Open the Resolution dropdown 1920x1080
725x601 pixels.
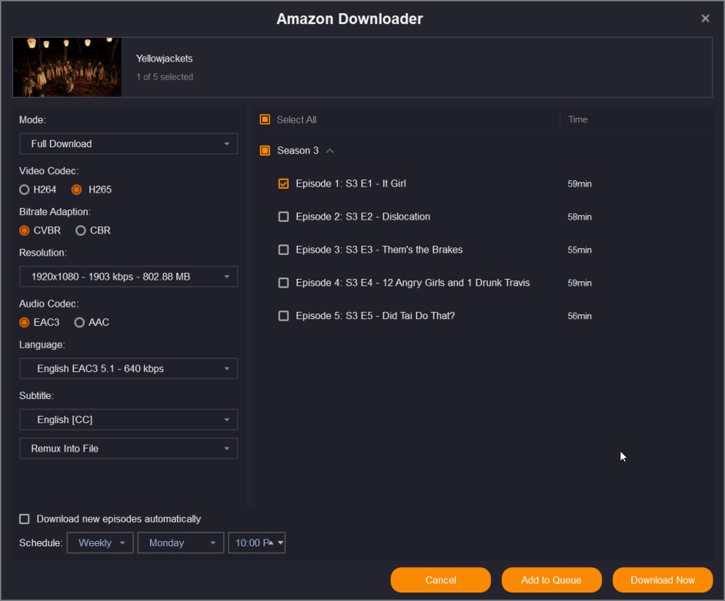pyautogui.click(x=128, y=277)
